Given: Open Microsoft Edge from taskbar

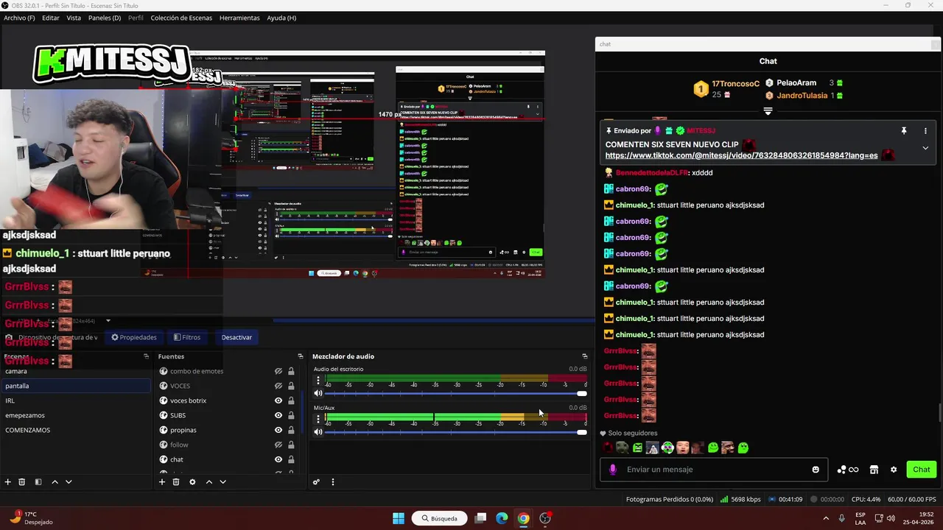Looking at the screenshot, I should point(502,518).
